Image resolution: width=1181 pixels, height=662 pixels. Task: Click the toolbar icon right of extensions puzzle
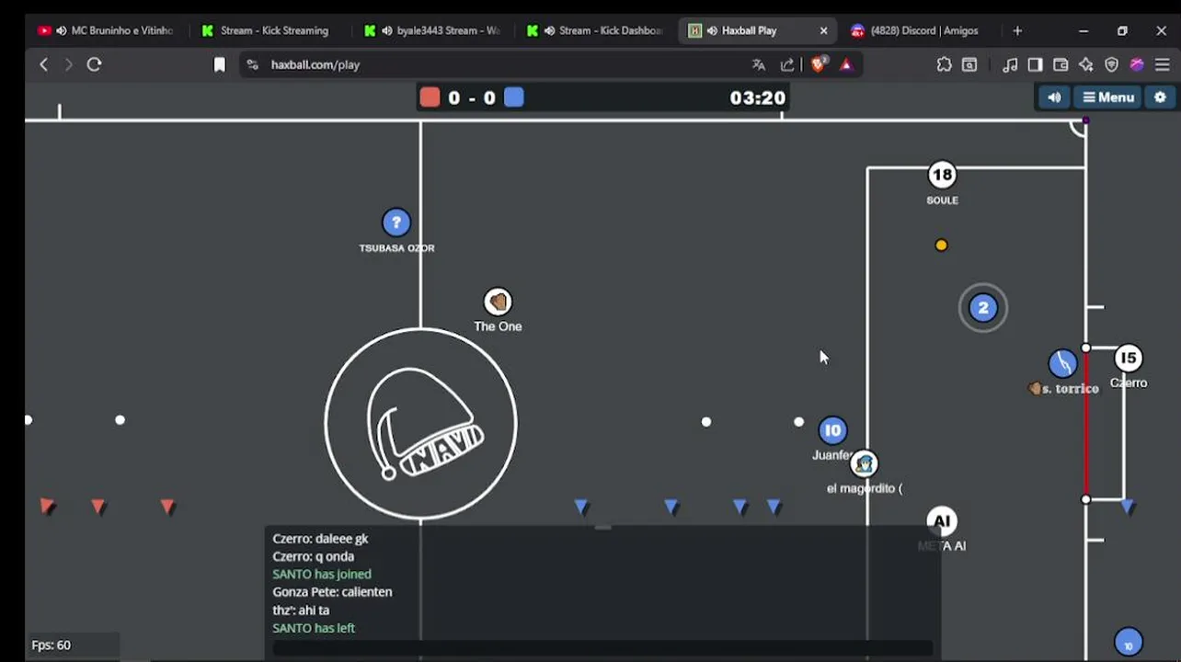click(x=969, y=64)
